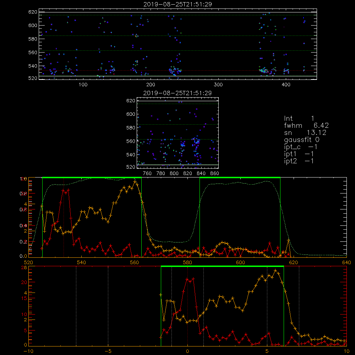Screen dimensions: 355x355
Task: Click x-axis label 520 of the profile plot
Action: coord(28,262)
